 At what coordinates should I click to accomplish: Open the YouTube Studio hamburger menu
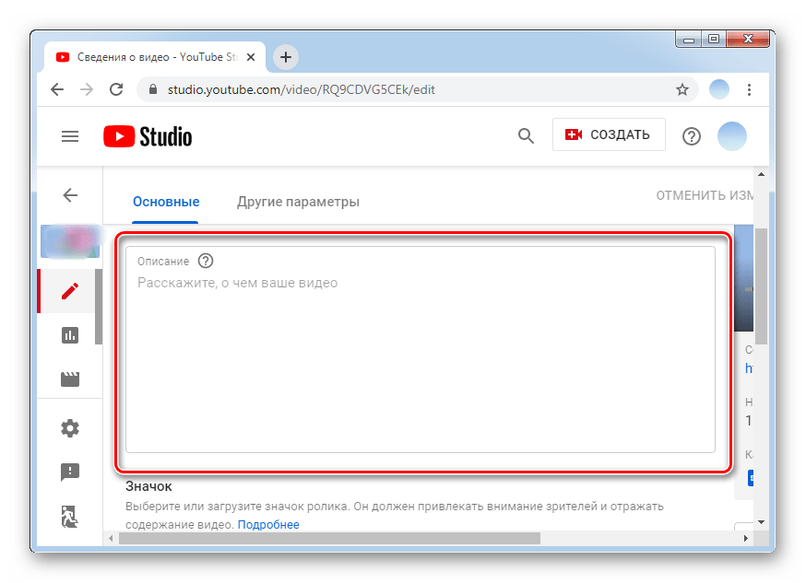click(x=70, y=136)
